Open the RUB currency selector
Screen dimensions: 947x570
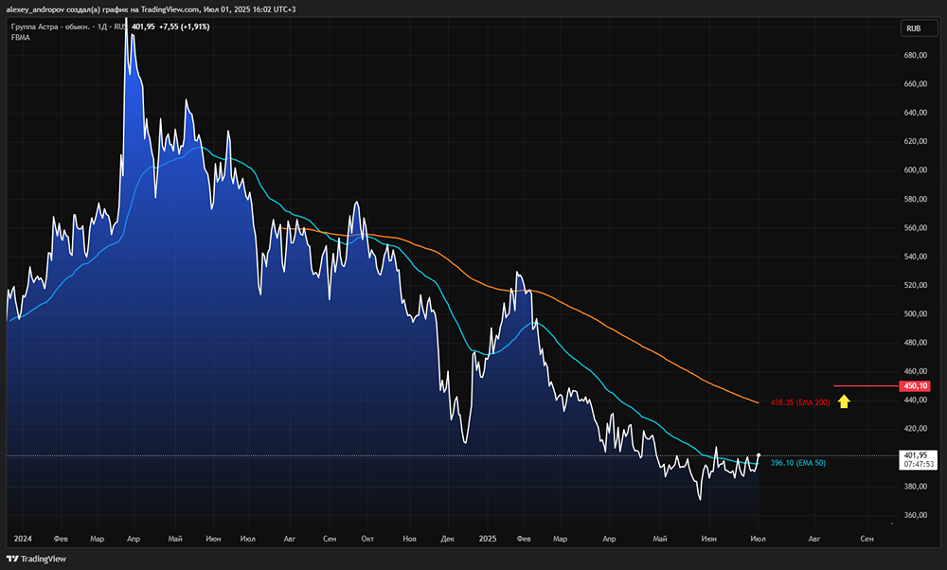tap(914, 28)
